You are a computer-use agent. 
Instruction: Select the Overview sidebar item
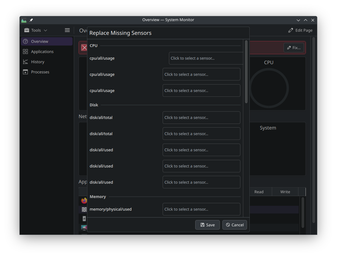click(47, 41)
